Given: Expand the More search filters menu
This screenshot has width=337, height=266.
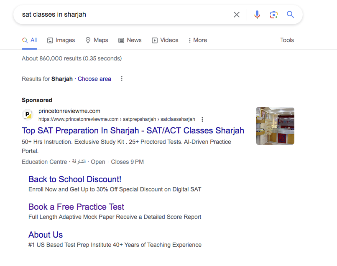Looking at the screenshot, I should click(197, 40).
